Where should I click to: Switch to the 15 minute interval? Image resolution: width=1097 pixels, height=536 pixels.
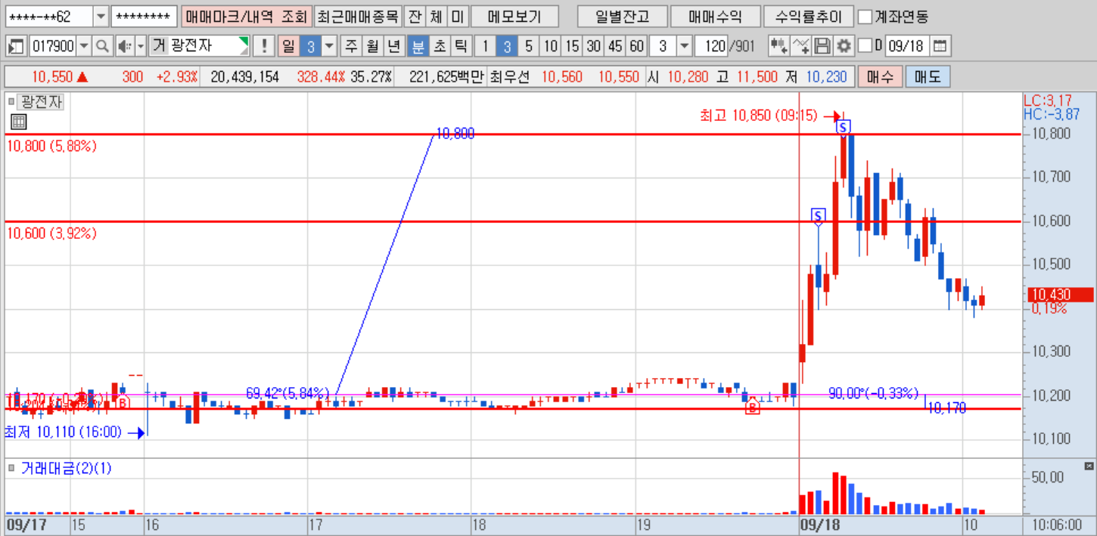pos(573,46)
